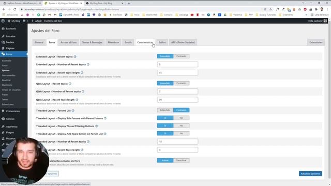Open the WordPress logo menu in admin bar
Image resolution: width=331 pixels, height=186 pixels.
(3, 21)
